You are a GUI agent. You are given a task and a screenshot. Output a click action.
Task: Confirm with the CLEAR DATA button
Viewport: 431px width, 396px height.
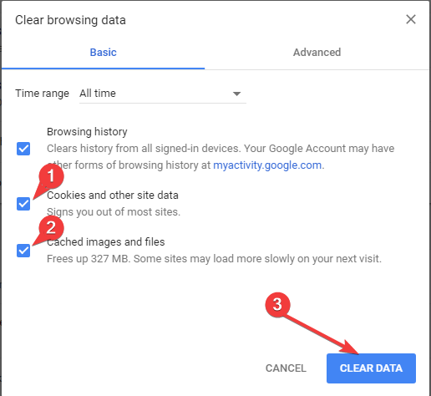coord(371,368)
